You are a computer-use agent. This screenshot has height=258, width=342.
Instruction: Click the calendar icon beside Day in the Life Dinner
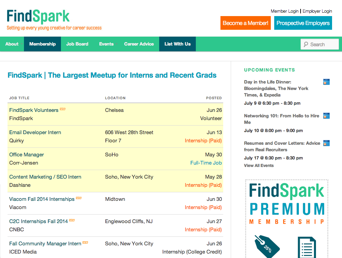(x=326, y=82)
